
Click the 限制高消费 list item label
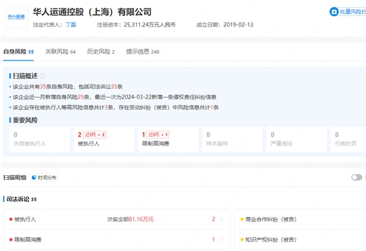pos(28,240)
